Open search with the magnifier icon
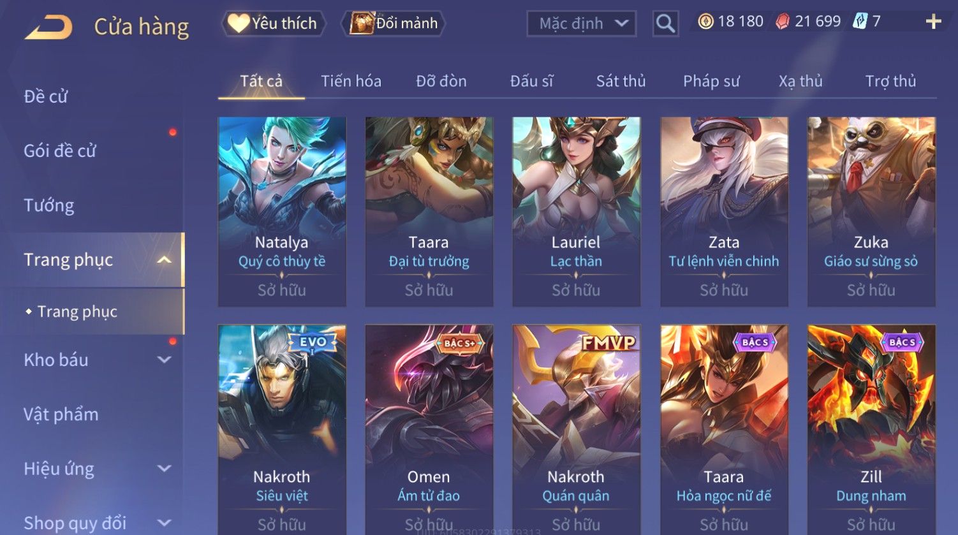The width and height of the screenshot is (958, 535). point(665,24)
